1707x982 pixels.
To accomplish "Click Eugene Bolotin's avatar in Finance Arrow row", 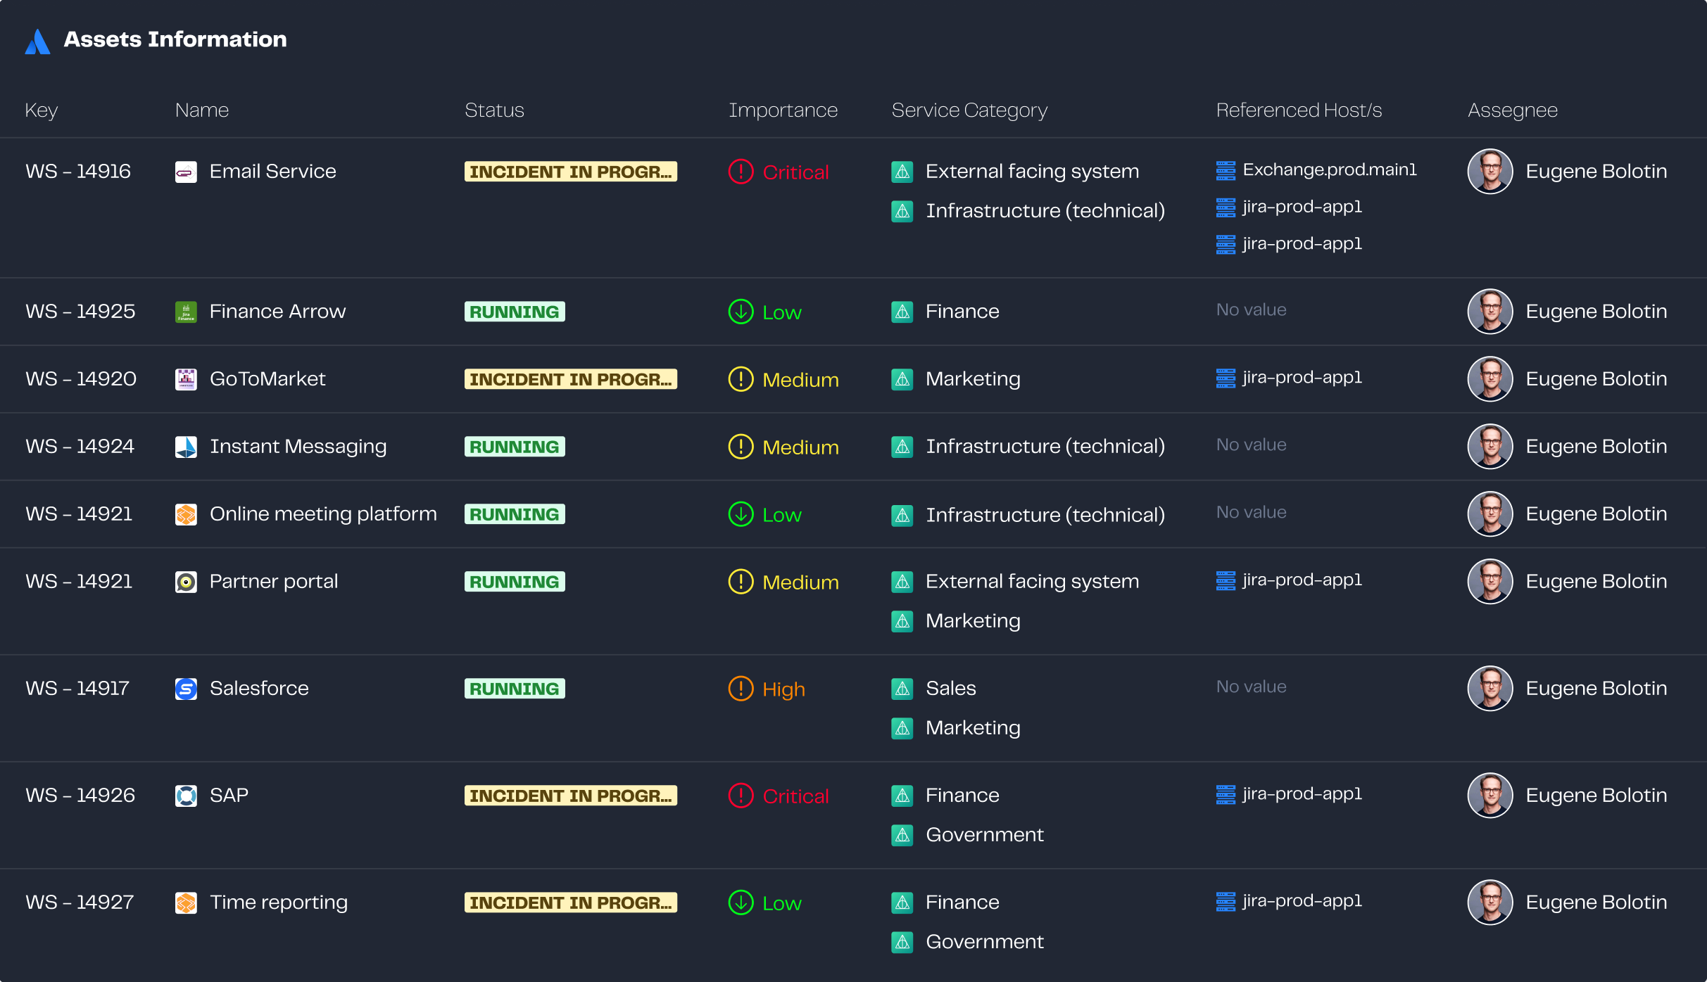I will (1489, 312).
